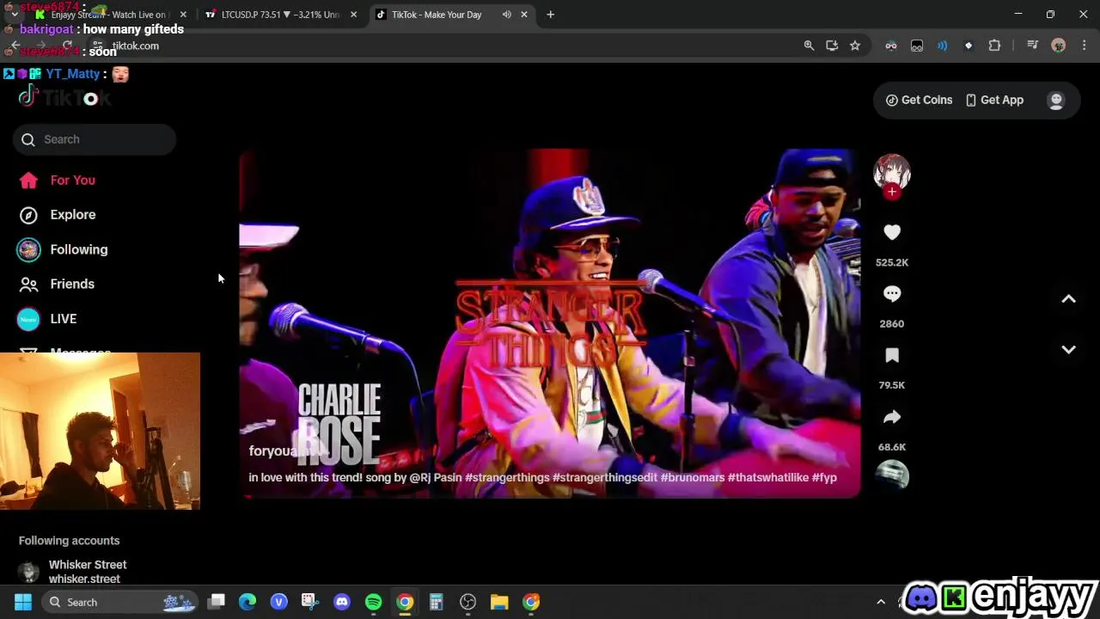Like the video with the heart icon
This screenshot has width=1100, height=619.
coord(892,232)
